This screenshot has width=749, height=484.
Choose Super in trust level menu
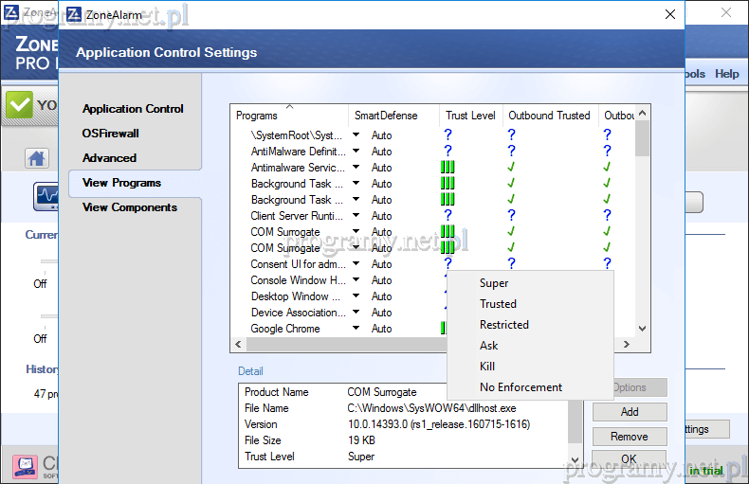494,283
